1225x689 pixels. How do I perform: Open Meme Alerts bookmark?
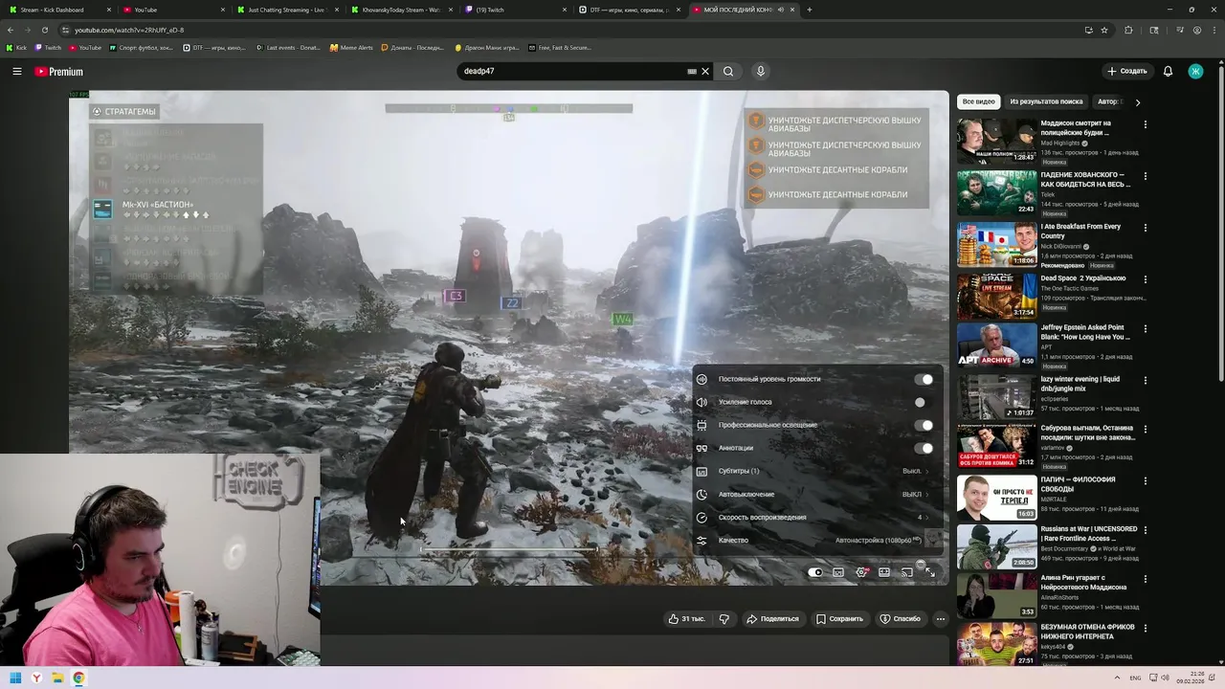tap(351, 47)
